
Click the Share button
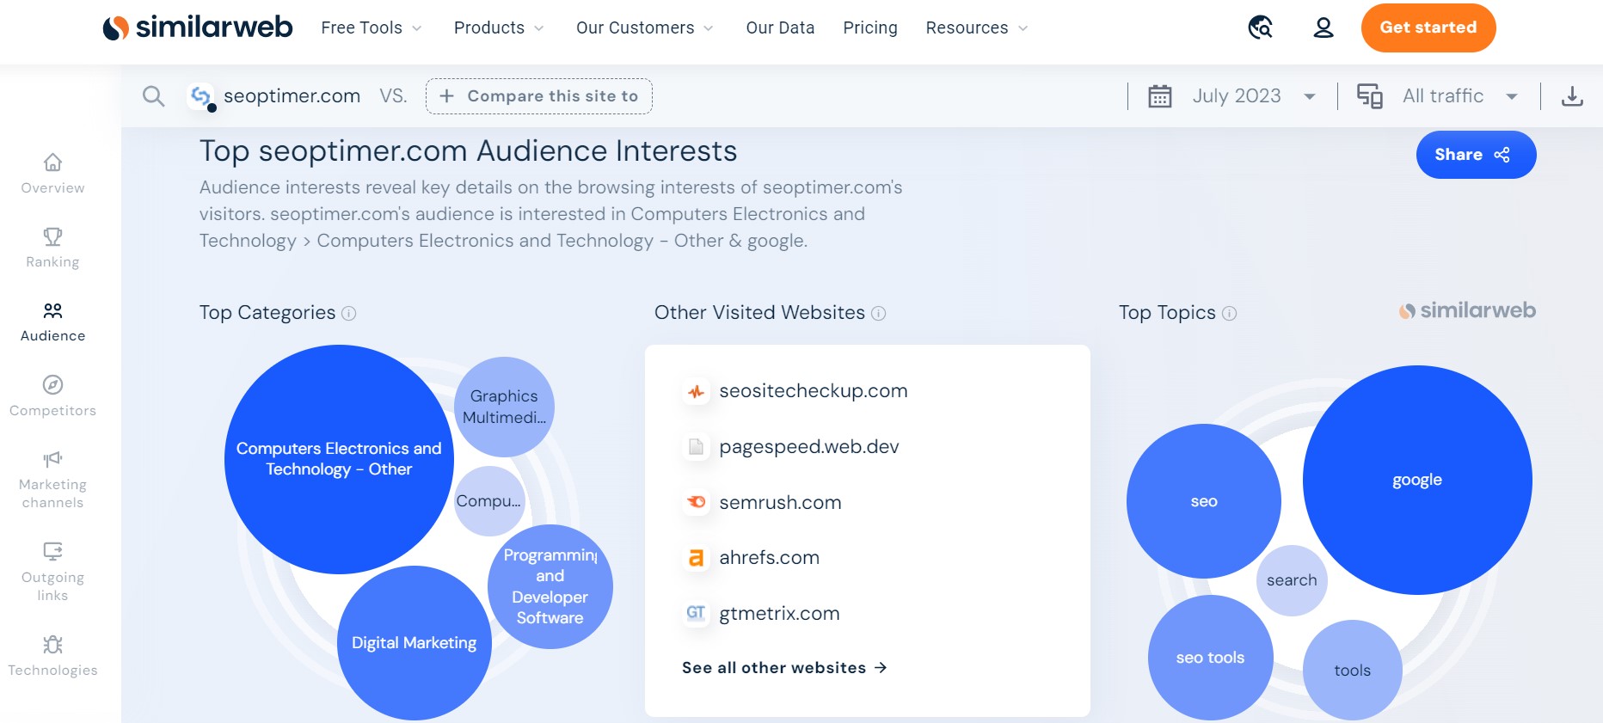point(1476,155)
